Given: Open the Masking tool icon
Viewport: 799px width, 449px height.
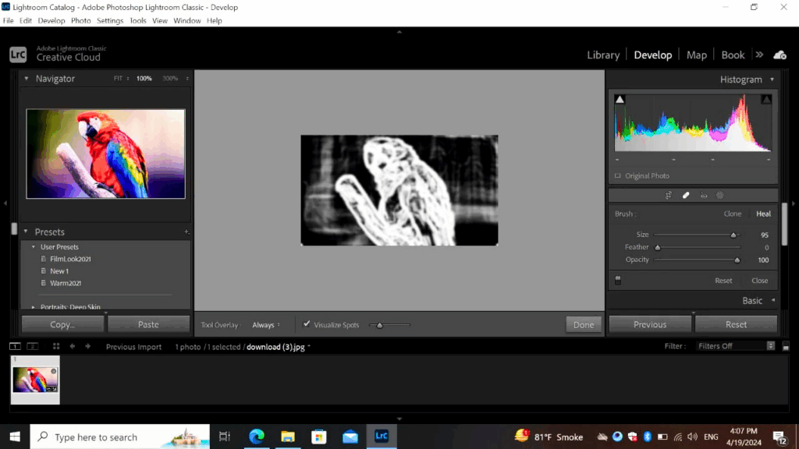Looking at the screenshot, I should (720, 196).
